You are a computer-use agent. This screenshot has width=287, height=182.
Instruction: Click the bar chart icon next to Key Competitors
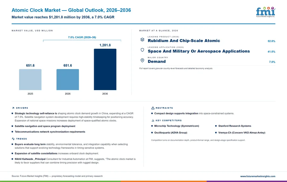pos(153,121)
